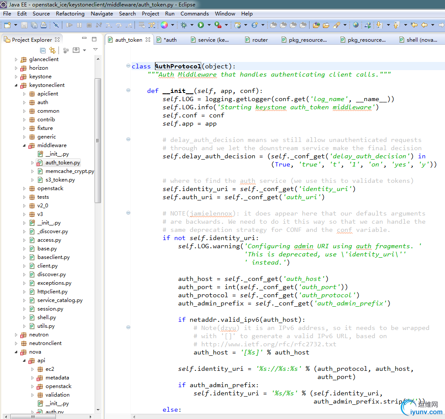This screenshot has height=419, width=445.
Task: Click the Run External Tools icon
Action: [218, 25]
